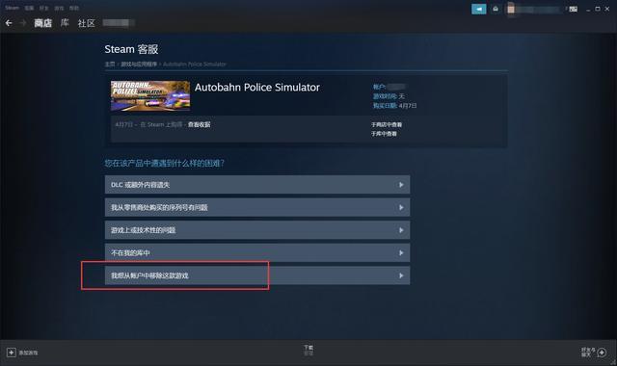
Task: Select '我想从帐户中移除这款游戏' option
Action: click(x=257, y=275)
